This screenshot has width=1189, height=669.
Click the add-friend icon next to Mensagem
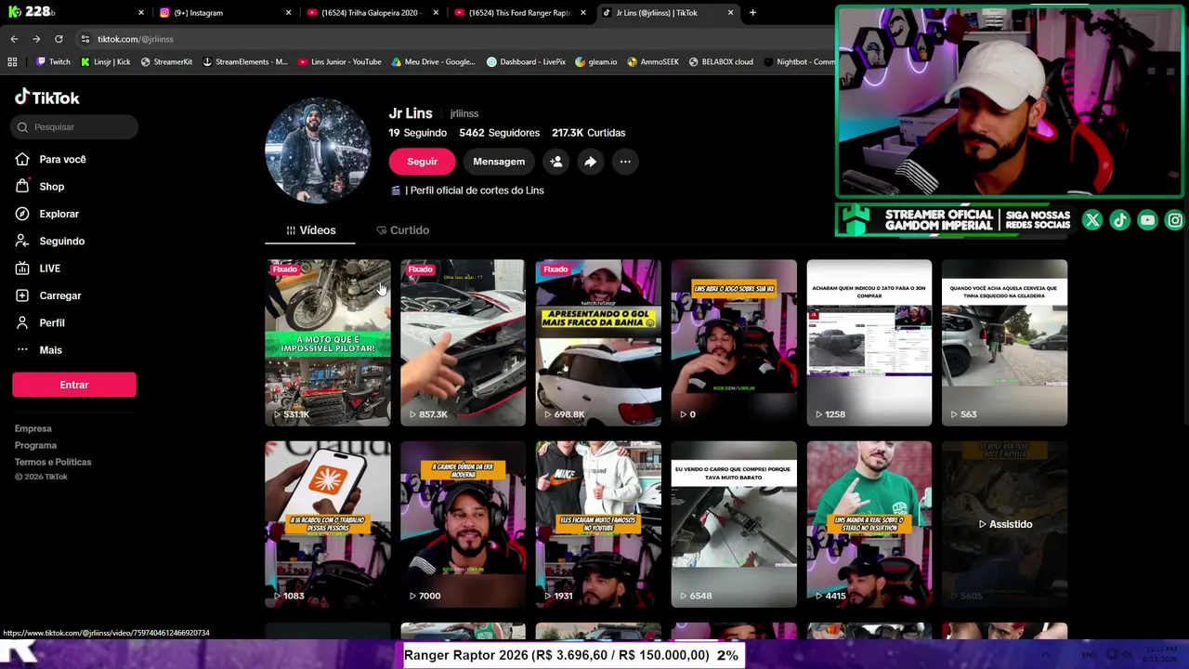point(555,162)
